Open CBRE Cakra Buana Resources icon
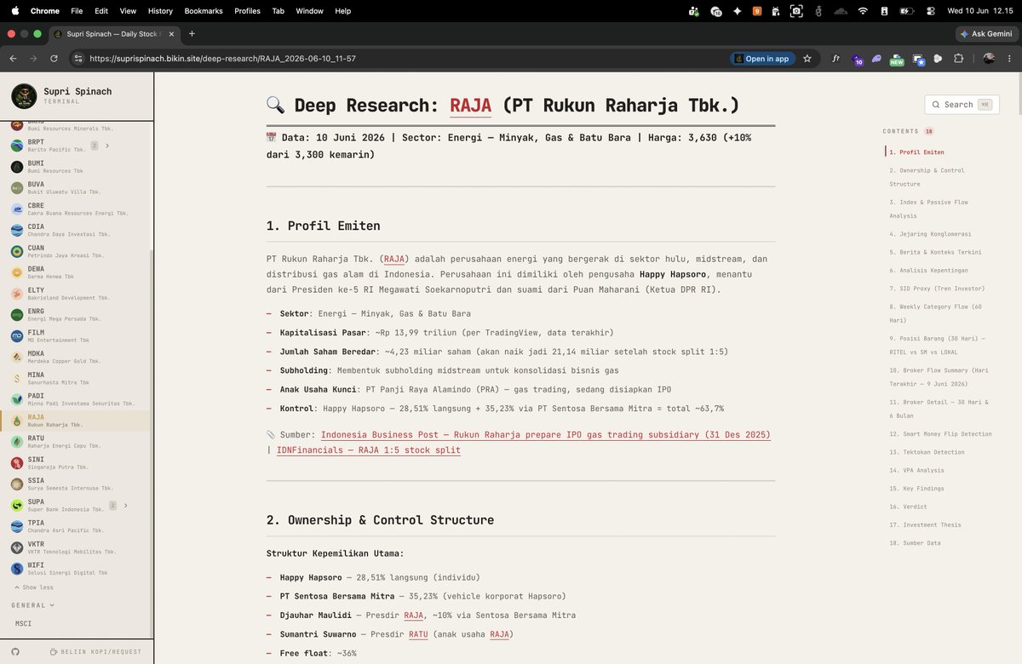Image resolution: width=1022 pixels, height=664 pixels. pos(17,209)
